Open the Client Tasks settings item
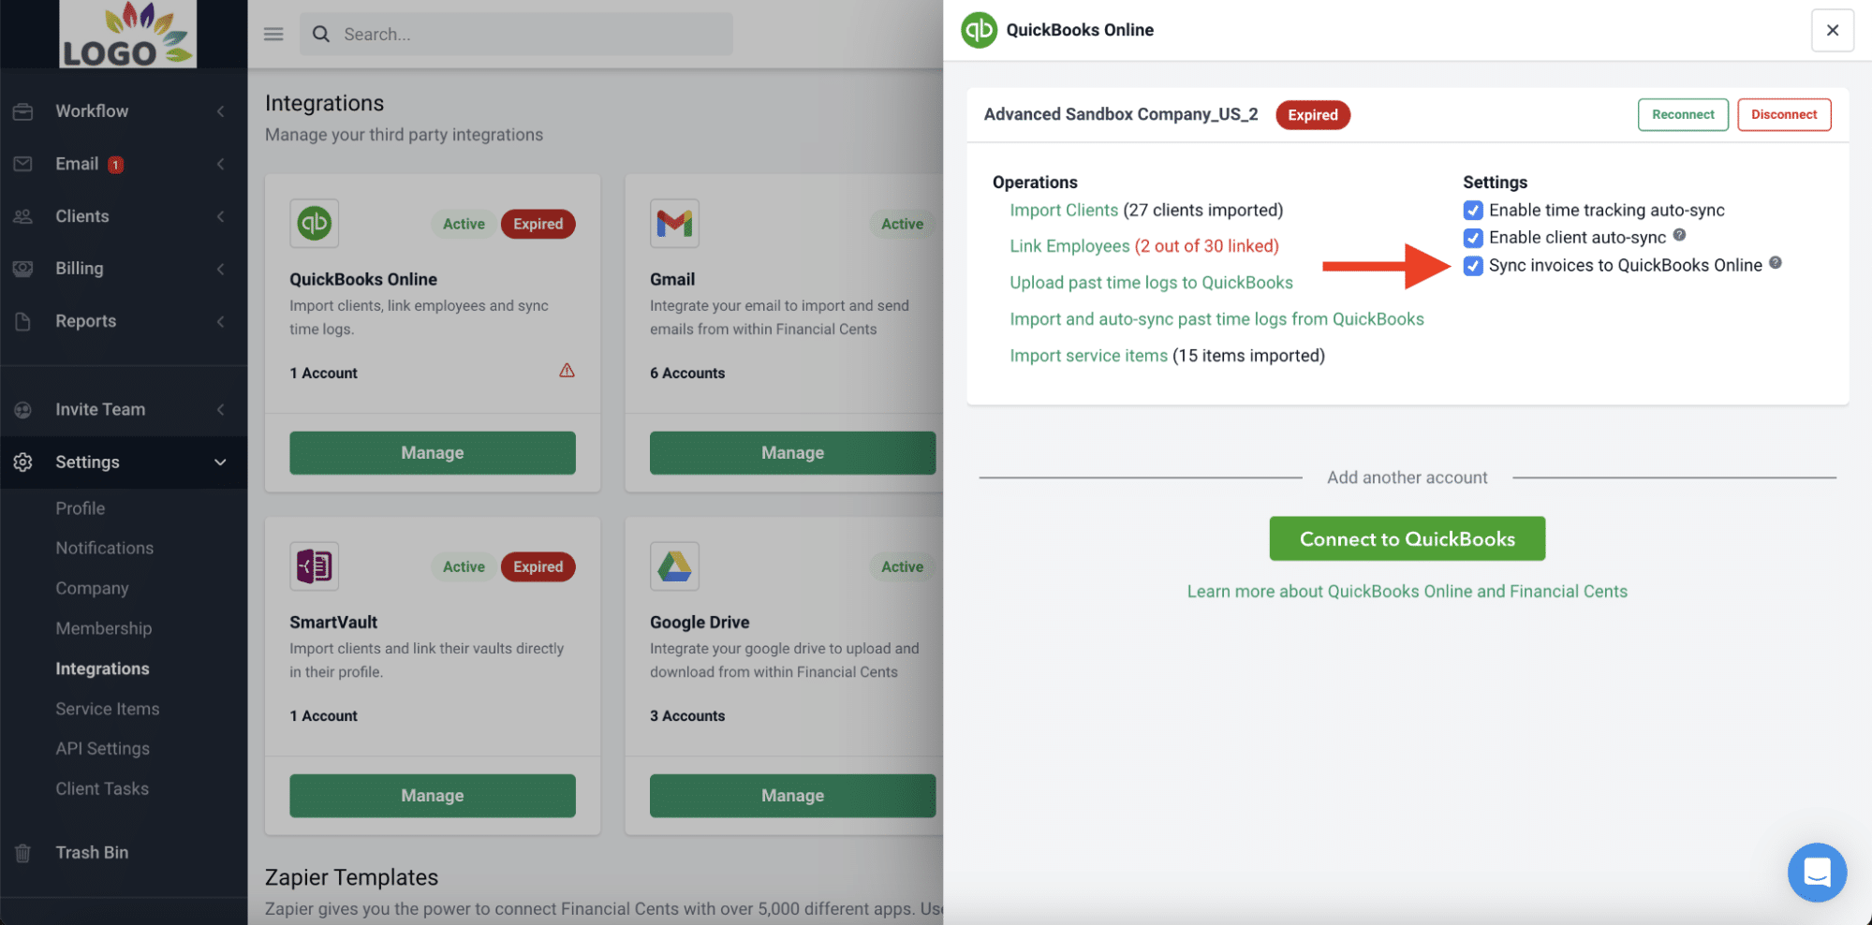1872x925 pixels. pos(102,789)
